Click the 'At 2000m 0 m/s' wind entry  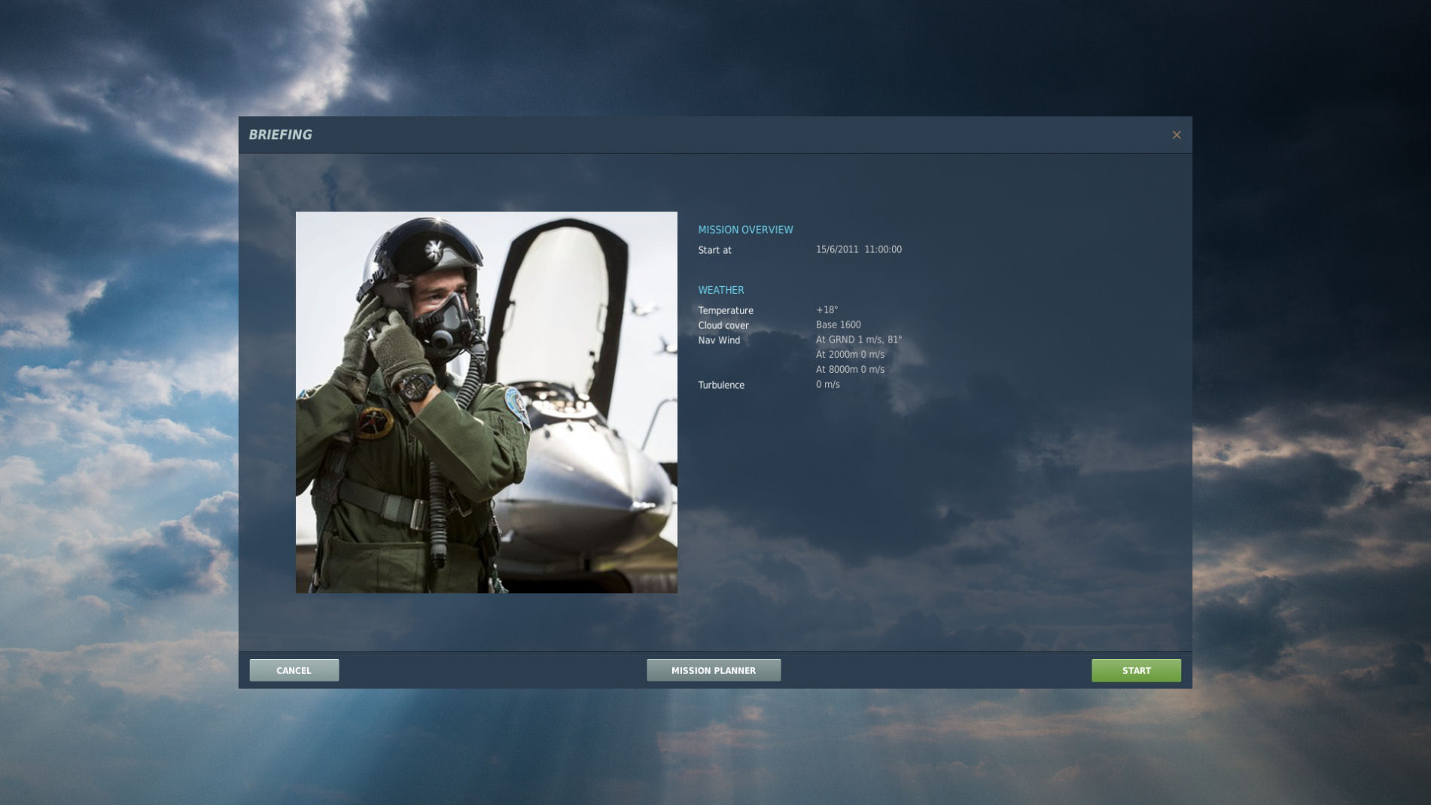[850, 354]
